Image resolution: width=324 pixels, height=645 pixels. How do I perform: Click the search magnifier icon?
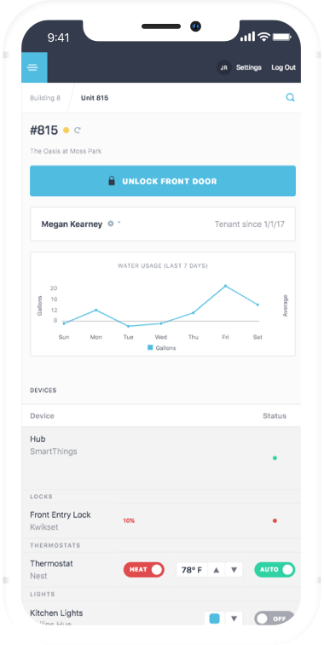pyautogui.click(x=290, y=97)
